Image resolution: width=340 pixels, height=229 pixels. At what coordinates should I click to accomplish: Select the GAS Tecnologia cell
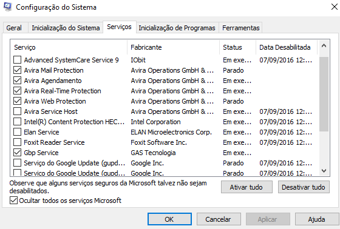click(153, 153)
